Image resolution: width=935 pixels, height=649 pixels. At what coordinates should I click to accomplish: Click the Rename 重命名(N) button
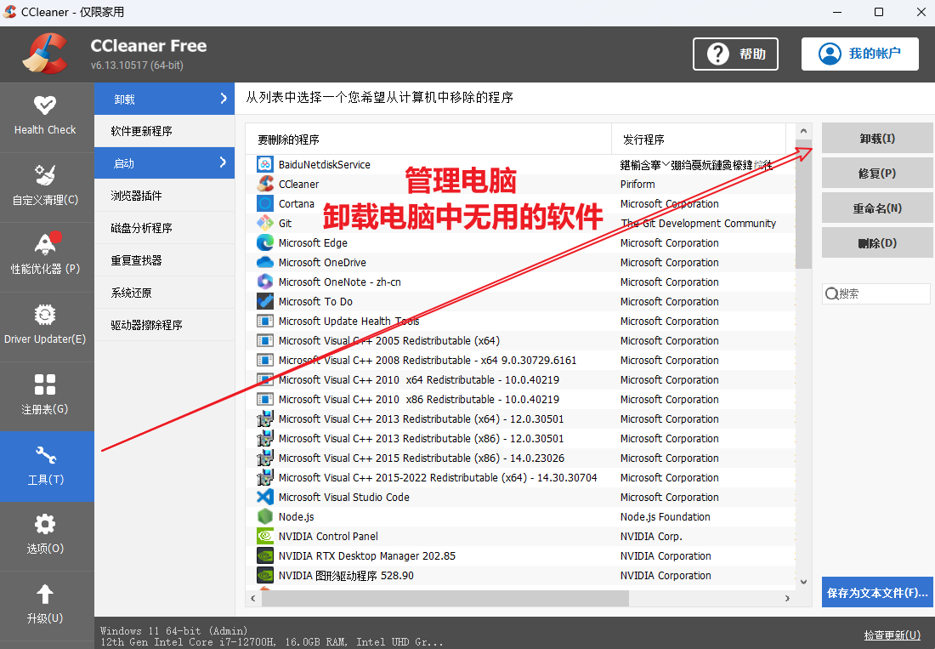876,208
